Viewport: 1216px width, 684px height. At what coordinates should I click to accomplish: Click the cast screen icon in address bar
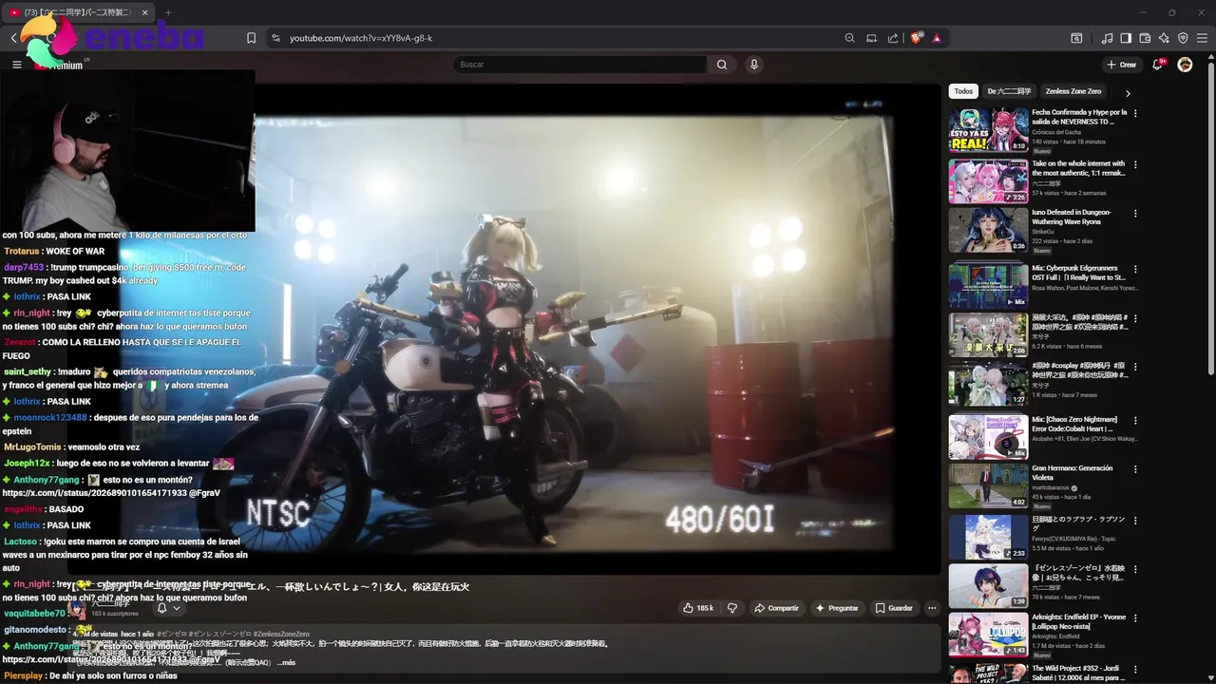click(x=871, y=38)
